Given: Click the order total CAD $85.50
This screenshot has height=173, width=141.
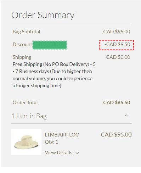Looking at the screenshot, I should point(117,102).
